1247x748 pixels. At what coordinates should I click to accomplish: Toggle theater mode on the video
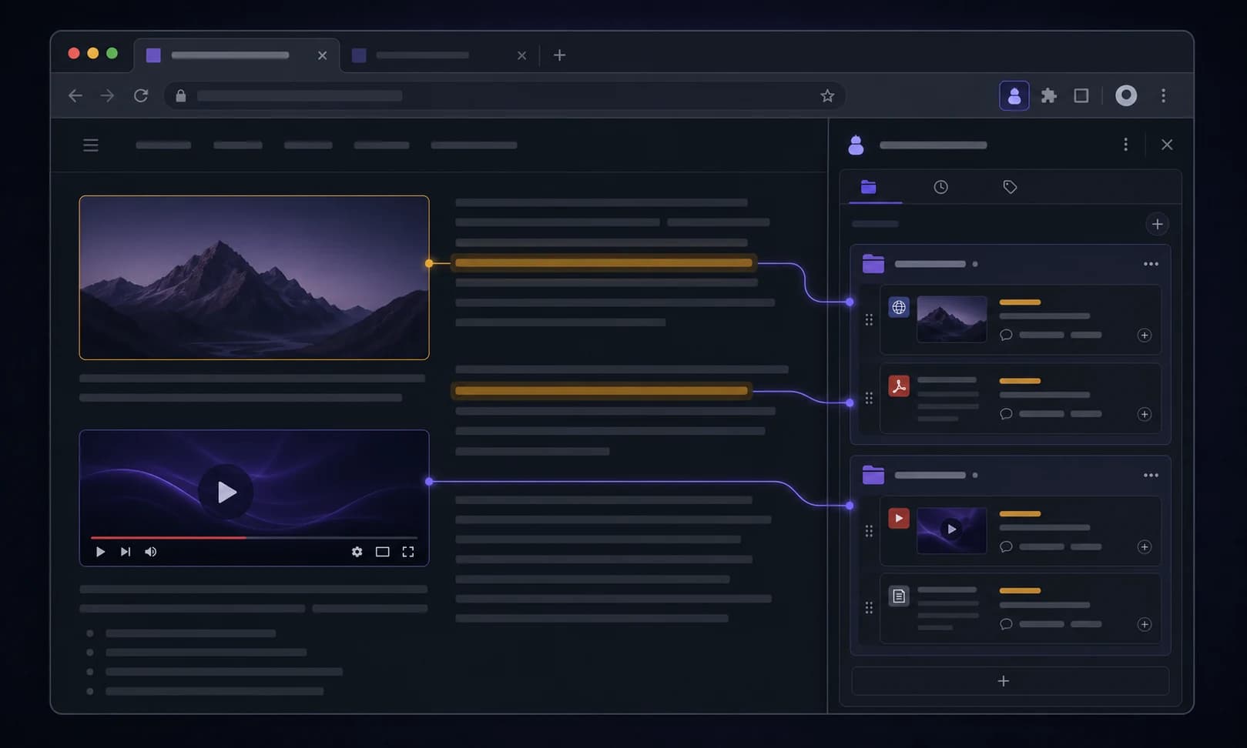382,552
